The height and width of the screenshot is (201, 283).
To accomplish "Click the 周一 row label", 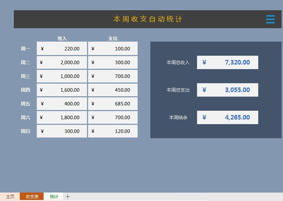I will (25, 49).
